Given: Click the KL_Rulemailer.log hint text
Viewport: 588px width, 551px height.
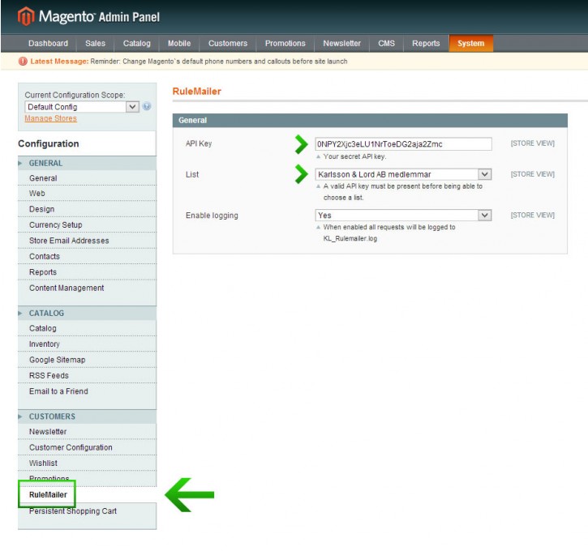Looking at the screenshot, I should click(350, 238).
